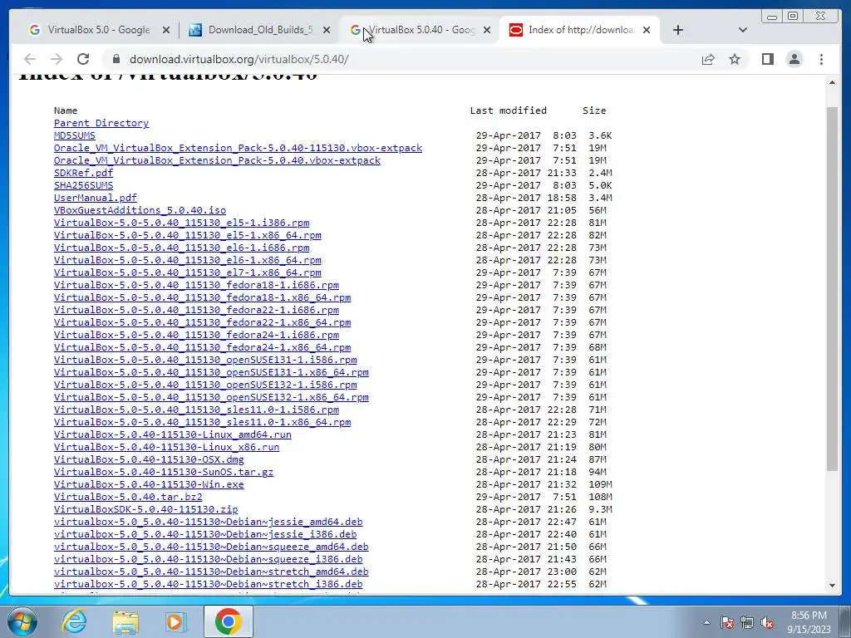Download the el5-1.i386.rpm package
This screenshot has height=638, width=851.
click(x=181, y=223)
